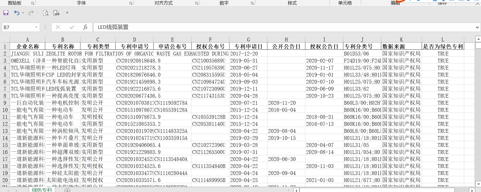Save the workbook with the floppy icon
The image size is (481, 192).
6,13
